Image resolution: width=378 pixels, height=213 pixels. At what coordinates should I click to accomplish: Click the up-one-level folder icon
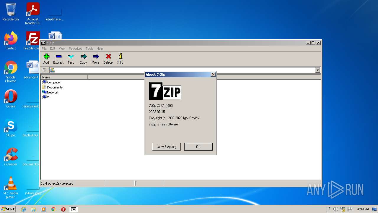click(x=44, y=70)
